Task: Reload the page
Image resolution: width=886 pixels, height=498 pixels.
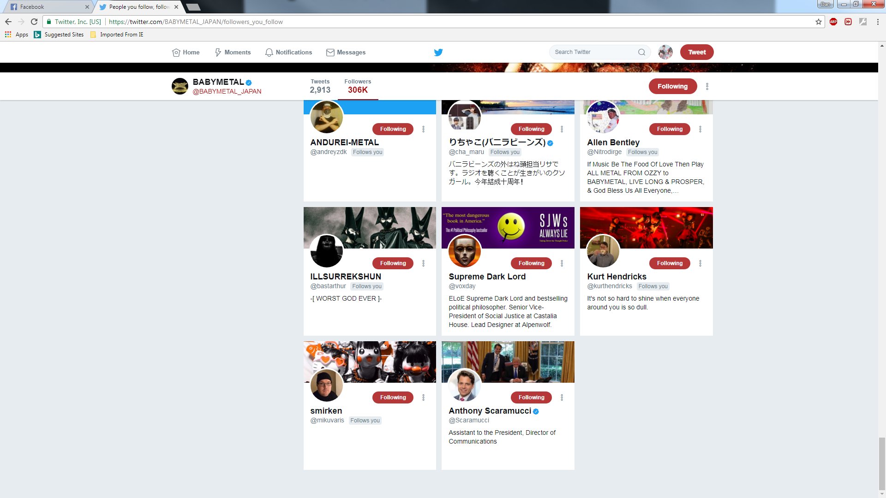Action: pos(34,22)
